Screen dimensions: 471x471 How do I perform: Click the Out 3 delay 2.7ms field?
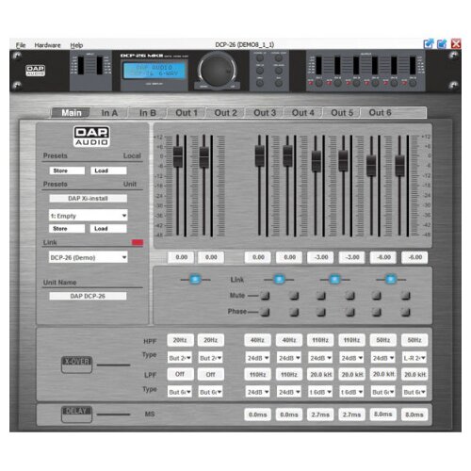(x=320, y=414)
